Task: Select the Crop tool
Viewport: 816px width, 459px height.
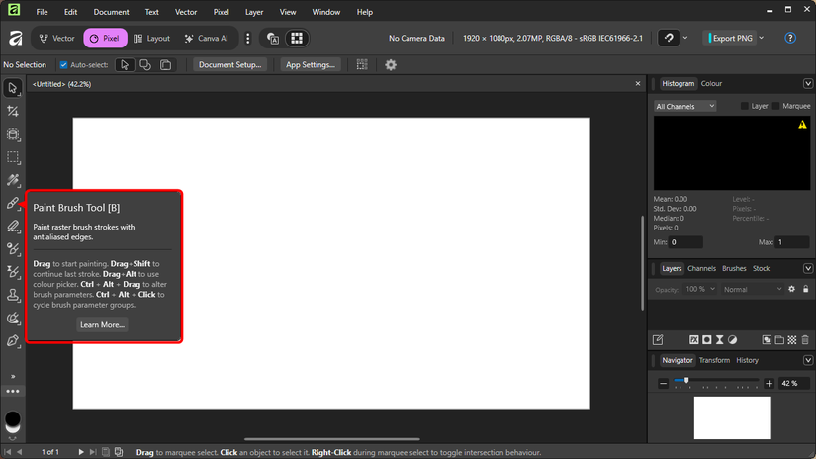Action: (13, 111)
